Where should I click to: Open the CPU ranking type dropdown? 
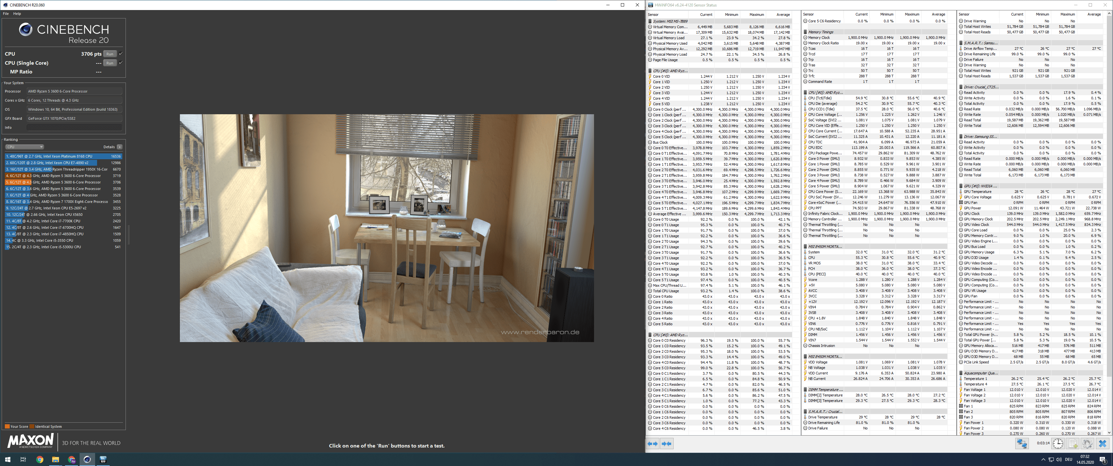(x=24, y=147)
